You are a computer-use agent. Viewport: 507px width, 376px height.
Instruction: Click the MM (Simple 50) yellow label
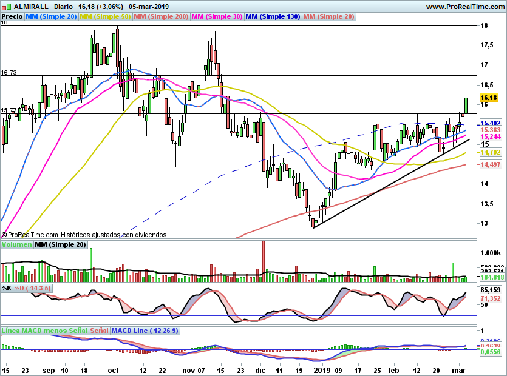pyautogui.click(x=105, y=16)
